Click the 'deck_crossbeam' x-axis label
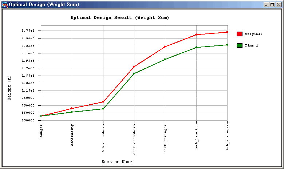The width and height of the screenshot is (284, 169). pos(134,139)
